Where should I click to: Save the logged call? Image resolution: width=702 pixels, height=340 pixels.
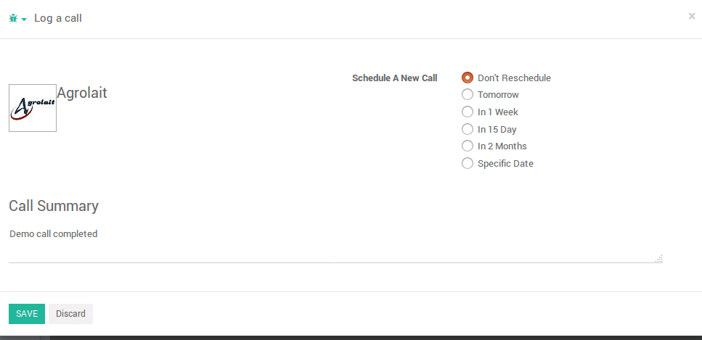pyautogui.click(x=27, y=314)
